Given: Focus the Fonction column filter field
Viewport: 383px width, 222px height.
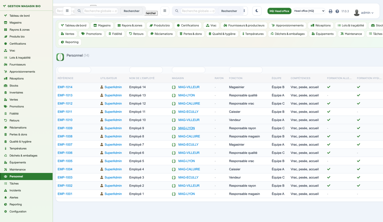Looking at the screenshot, I should [x=246, y=70].
